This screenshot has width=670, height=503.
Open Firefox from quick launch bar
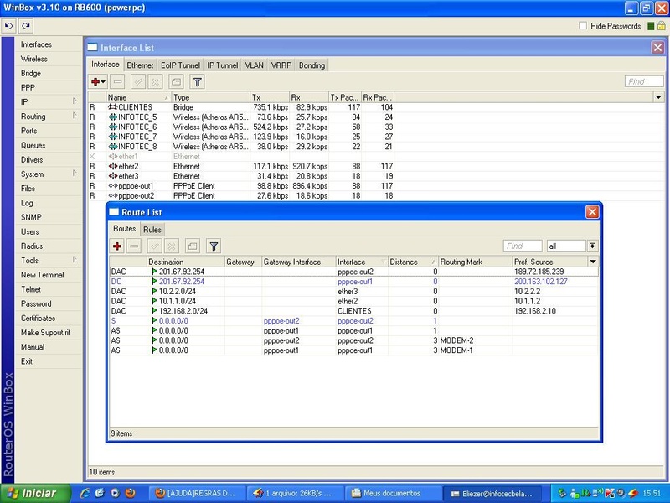tap(130, 493)
